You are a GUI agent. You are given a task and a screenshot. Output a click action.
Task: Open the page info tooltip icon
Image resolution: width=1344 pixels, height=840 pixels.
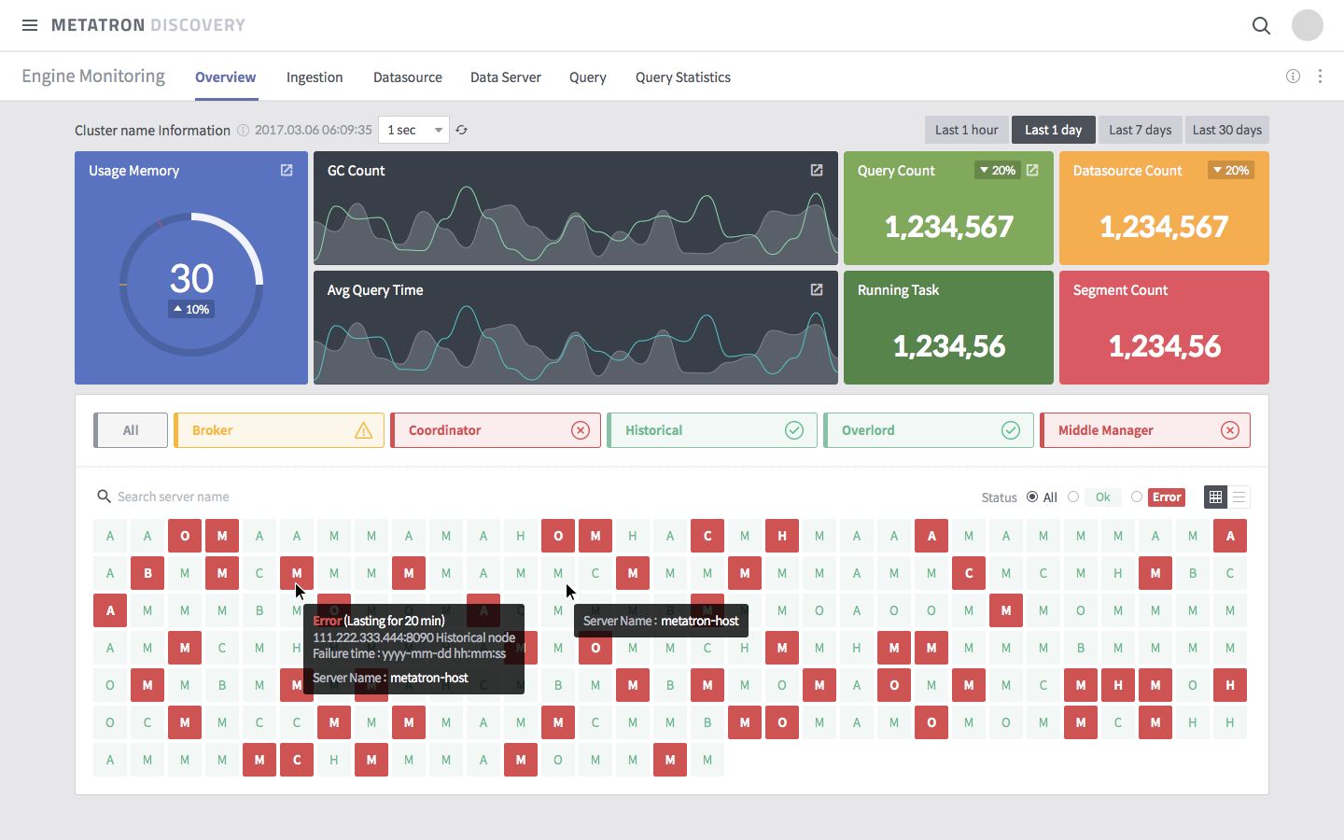pyautogui.click(x=1293, y=77)
